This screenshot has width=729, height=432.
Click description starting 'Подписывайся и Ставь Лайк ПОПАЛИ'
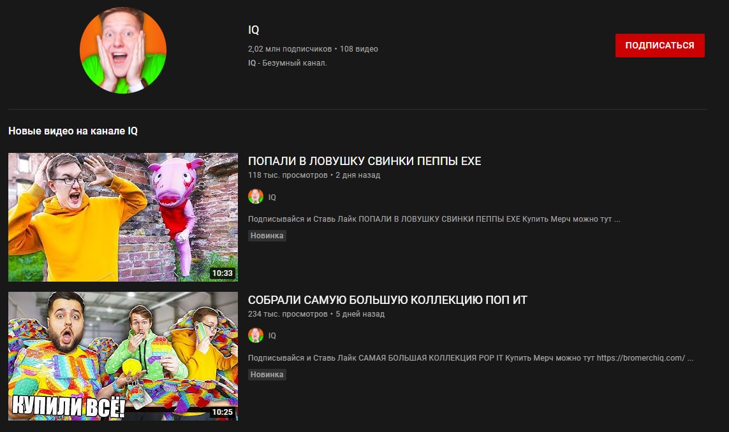pos(434,219)
